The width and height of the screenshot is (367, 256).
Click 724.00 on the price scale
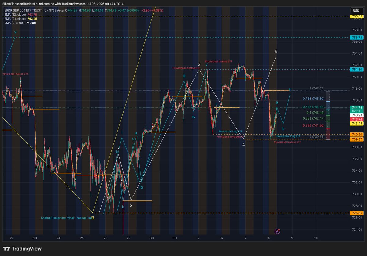click(357, 229)
